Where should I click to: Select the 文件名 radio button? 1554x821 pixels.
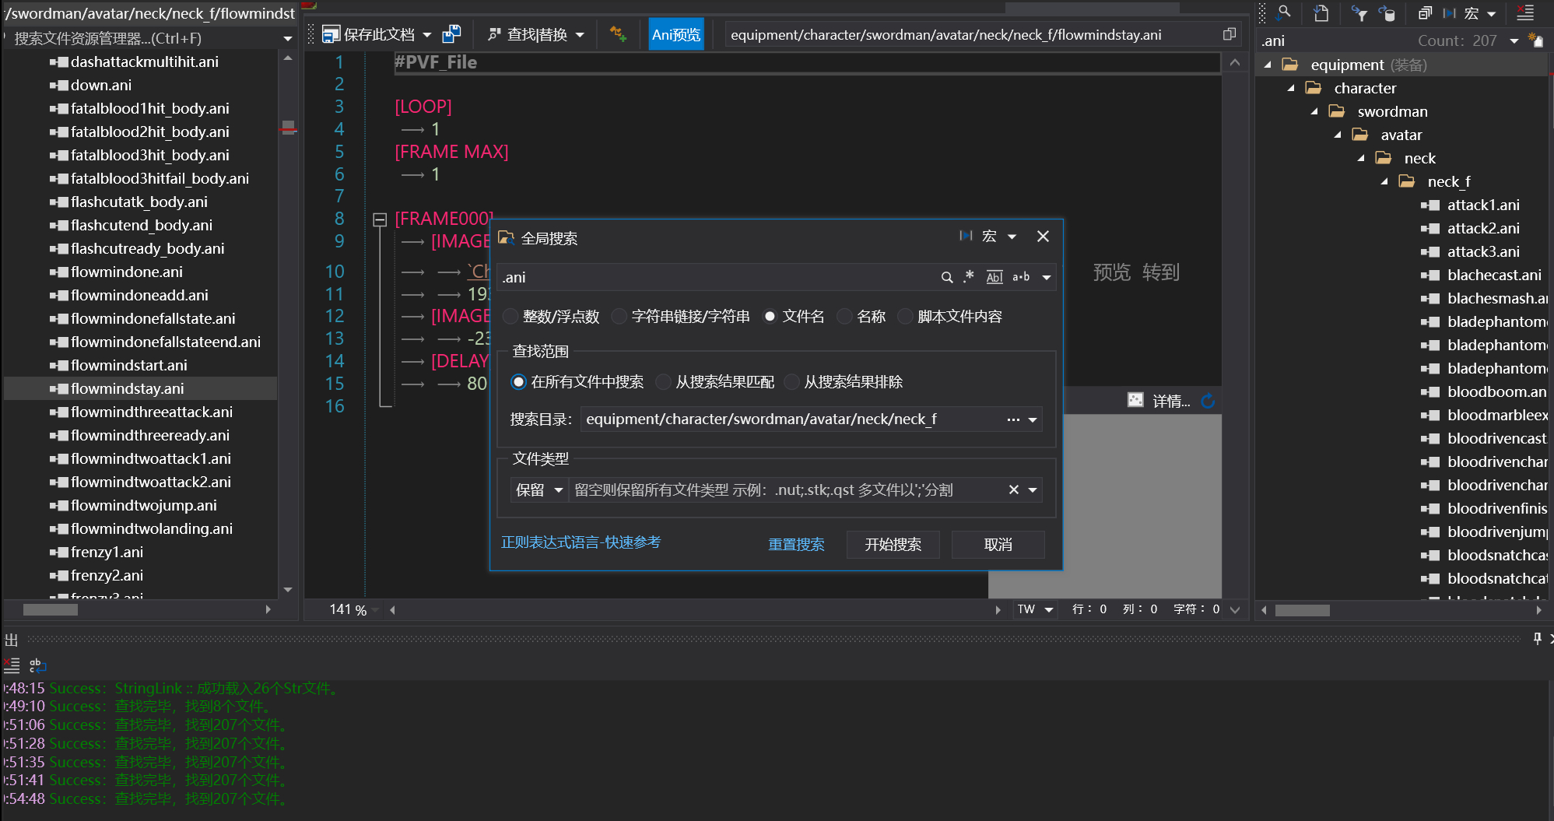point(770,316)
